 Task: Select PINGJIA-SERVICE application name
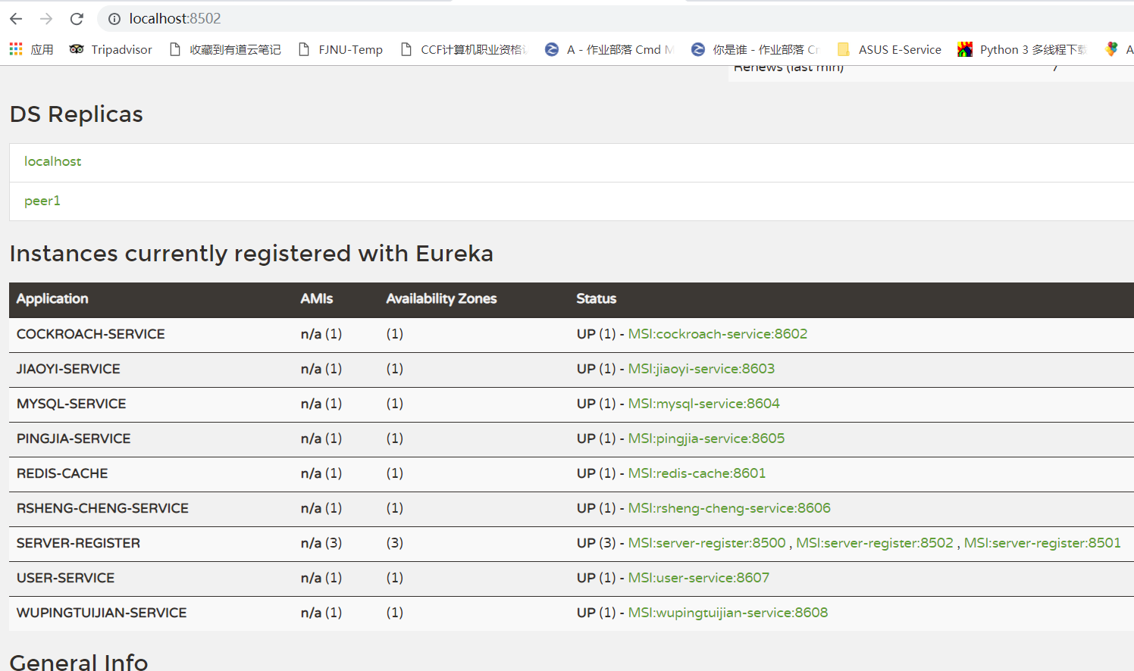point(74,438)
